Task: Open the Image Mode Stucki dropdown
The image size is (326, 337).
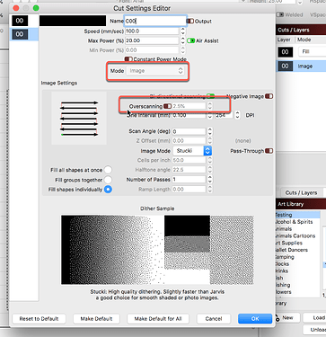Action: 192,151
